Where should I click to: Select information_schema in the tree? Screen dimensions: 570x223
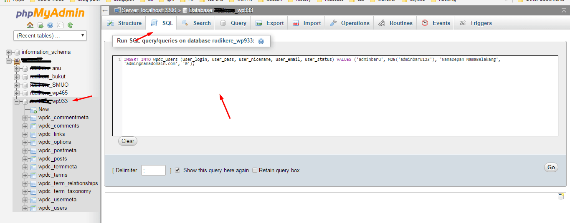click(46, 52)
